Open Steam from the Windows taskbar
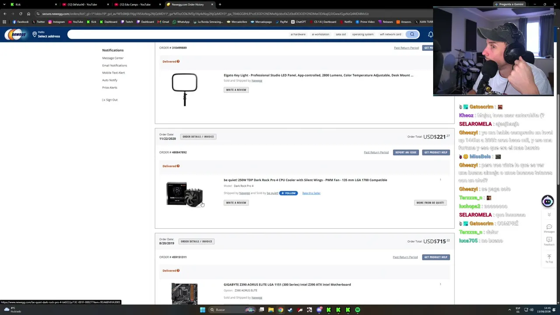560x315 pixels. tap(290, 310)
